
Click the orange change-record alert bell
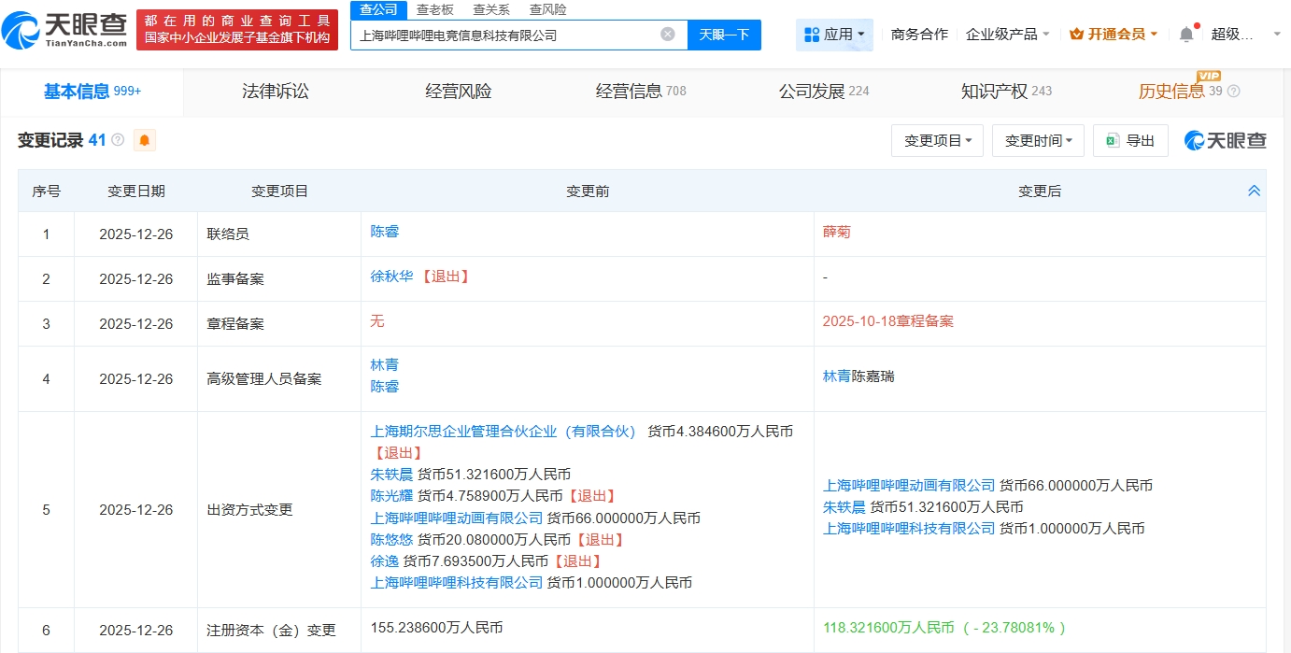145,141
